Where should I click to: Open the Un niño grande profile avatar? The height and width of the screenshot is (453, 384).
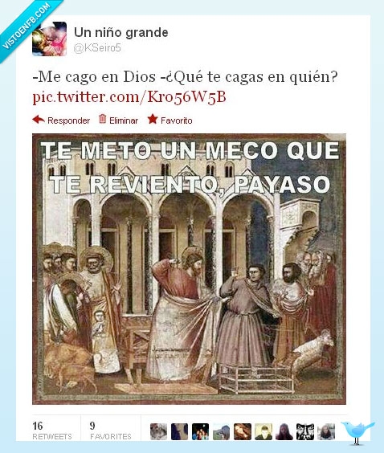50,39
